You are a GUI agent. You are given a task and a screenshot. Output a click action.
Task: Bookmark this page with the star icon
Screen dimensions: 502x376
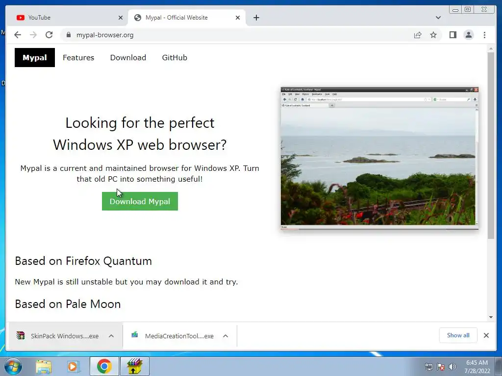[x=433, y=35]
